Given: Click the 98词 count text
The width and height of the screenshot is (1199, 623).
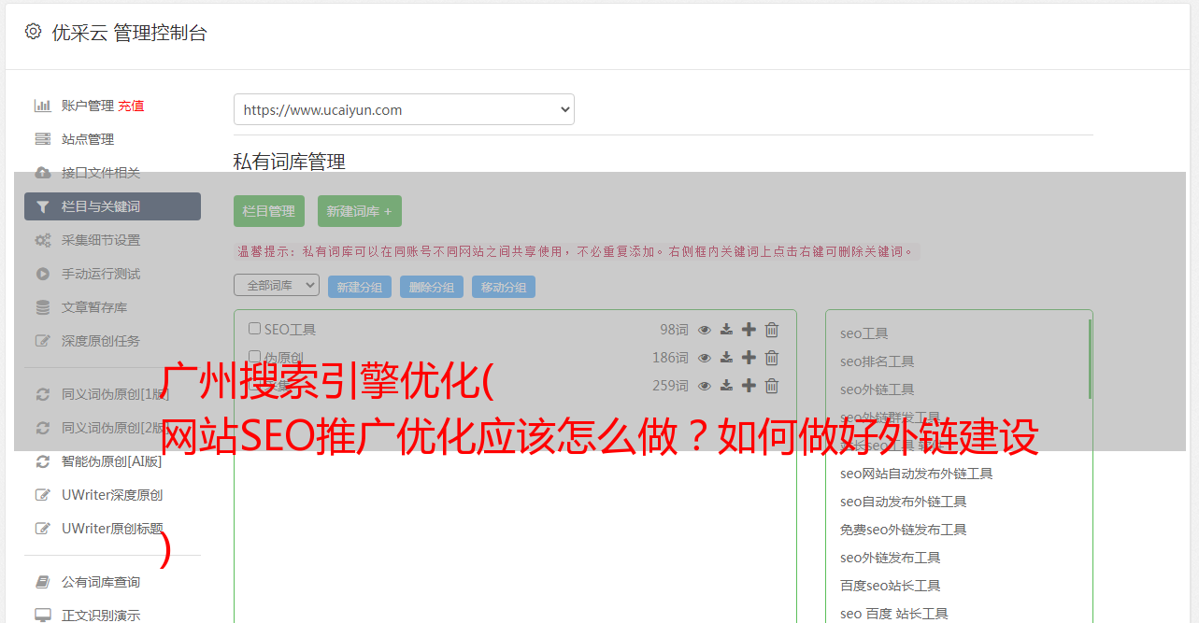Looking at the screenshot, I should (674, 330).
